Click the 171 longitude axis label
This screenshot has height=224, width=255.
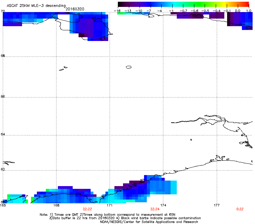tap(110, 205)
